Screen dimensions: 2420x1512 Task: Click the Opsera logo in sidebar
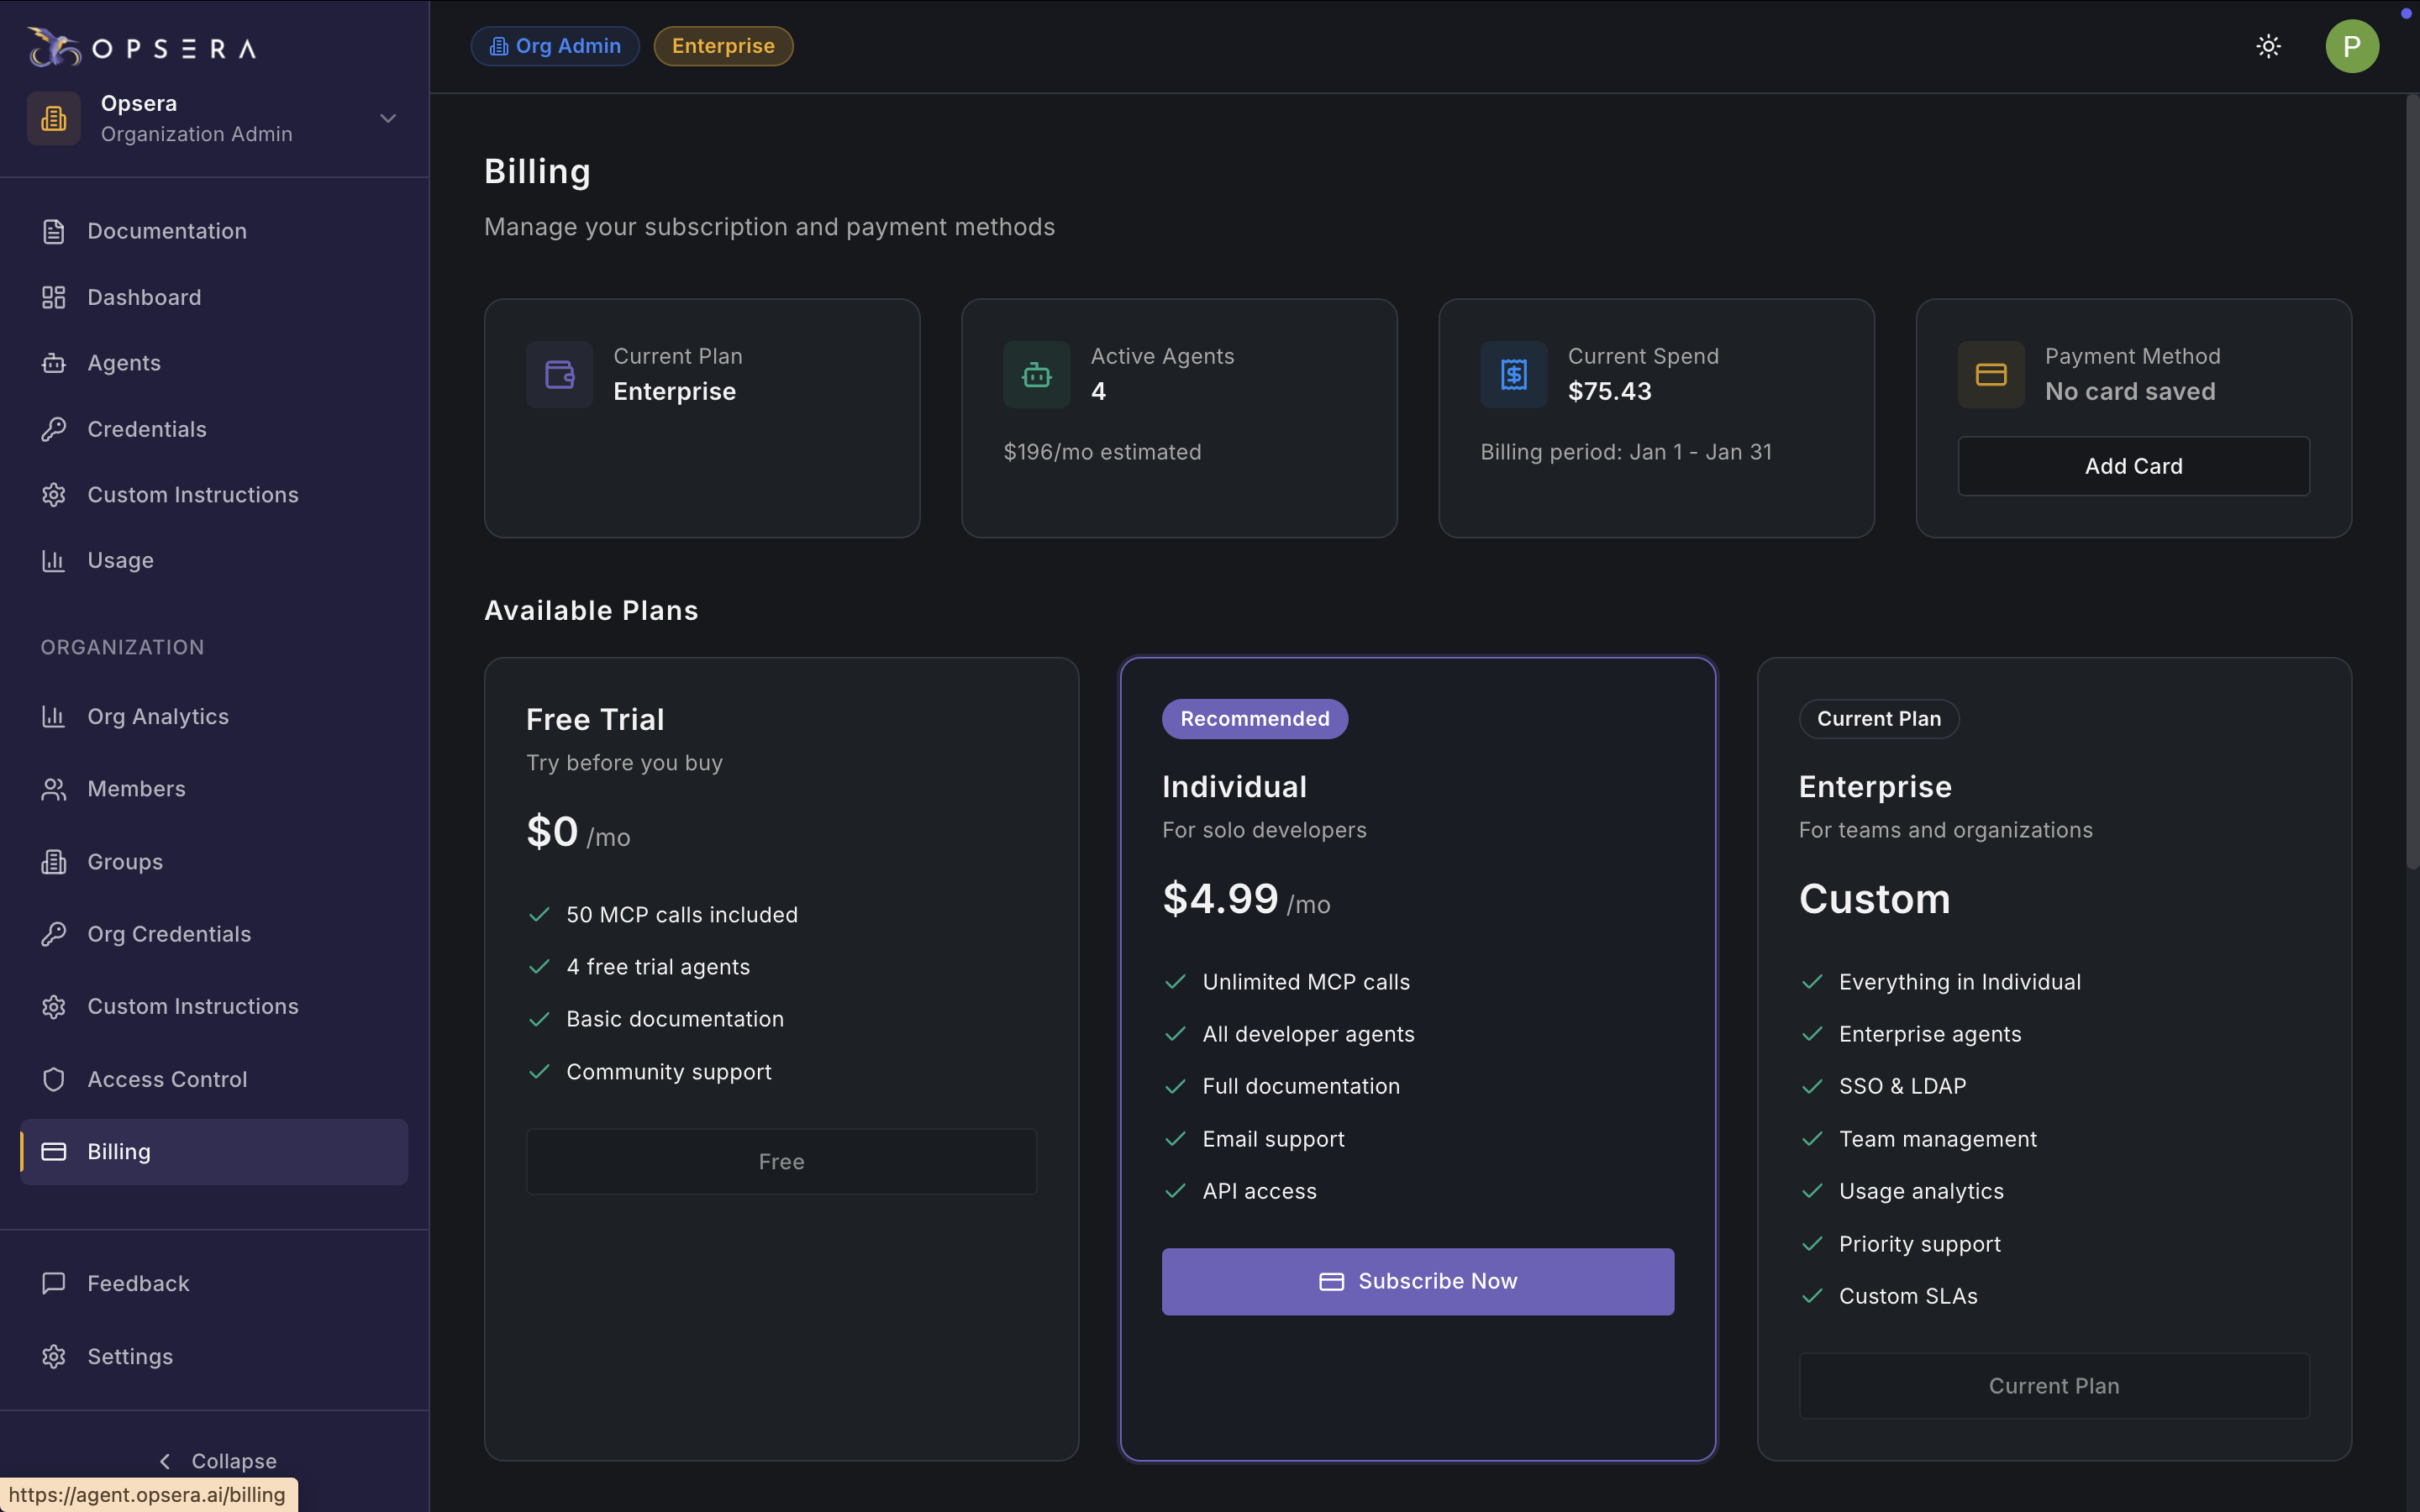[142, 47]
